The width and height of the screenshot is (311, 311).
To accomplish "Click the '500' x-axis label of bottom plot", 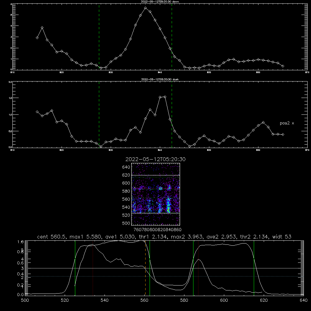I will click(25, 300).
